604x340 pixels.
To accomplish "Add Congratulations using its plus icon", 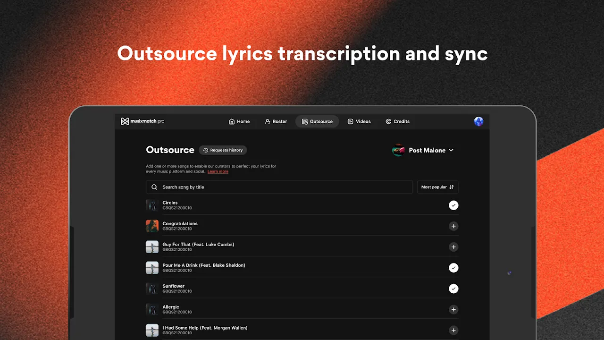I will click(x=453, y=226).
